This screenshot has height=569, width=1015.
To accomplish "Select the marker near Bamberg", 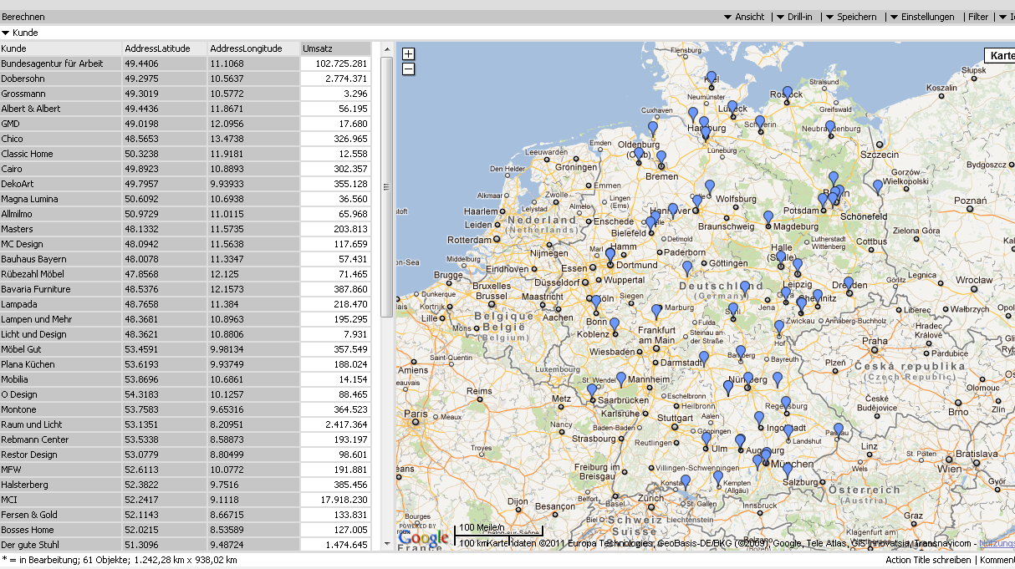I will coord(740,353).
